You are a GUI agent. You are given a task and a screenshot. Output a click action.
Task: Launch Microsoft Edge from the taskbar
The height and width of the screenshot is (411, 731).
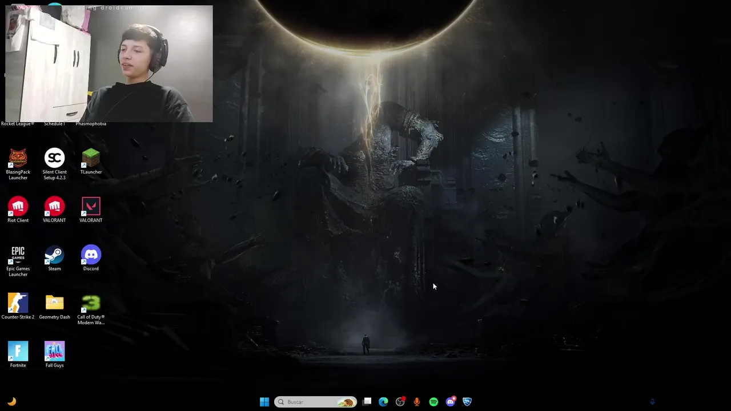(x=383, y=402)
